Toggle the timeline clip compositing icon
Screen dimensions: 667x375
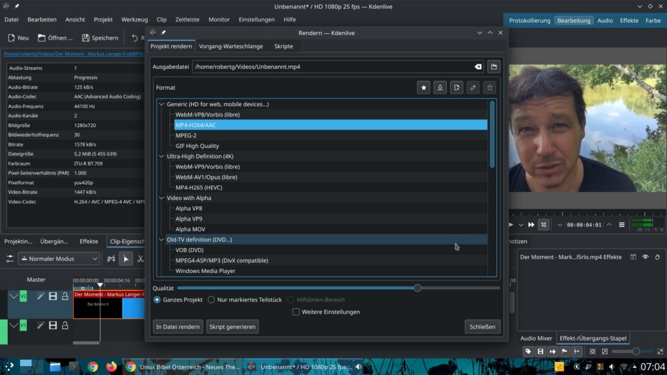[x=111, y=258]
